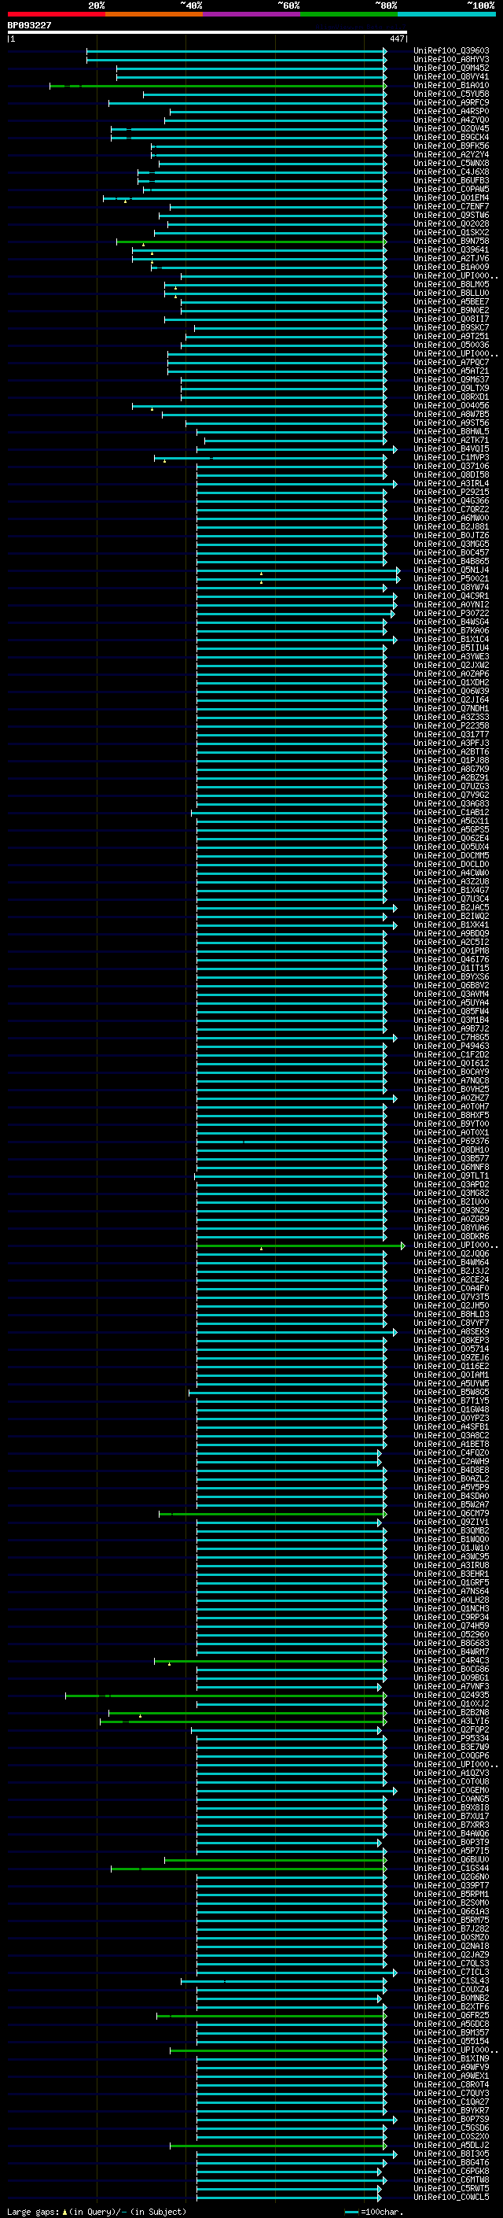Open the UniRef100_A9RFC9 entry
The height and width of the screenshot is (2218, 503).
tap(450, 102)
